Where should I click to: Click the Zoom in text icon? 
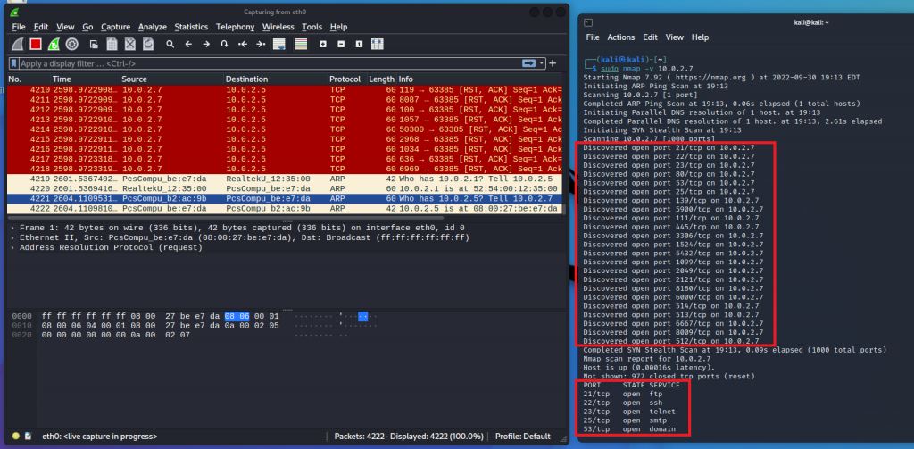tap(323, 44)
